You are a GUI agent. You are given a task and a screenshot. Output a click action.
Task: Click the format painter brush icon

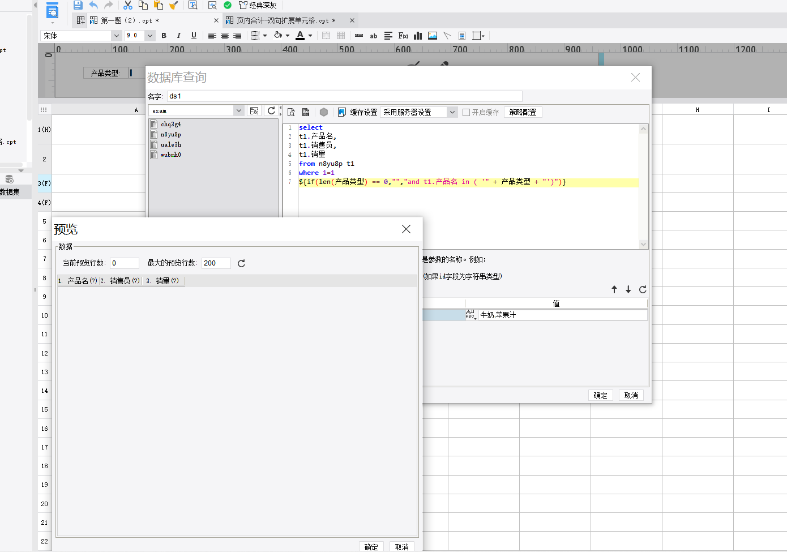point(174,5)
